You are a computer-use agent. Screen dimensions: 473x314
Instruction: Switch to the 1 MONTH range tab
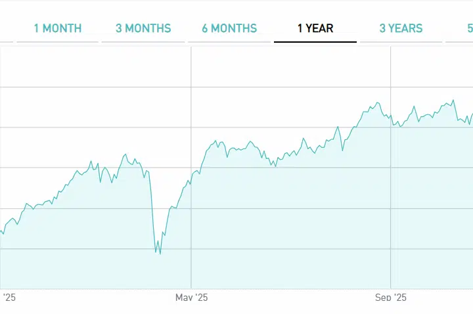[x=58, y=28]
